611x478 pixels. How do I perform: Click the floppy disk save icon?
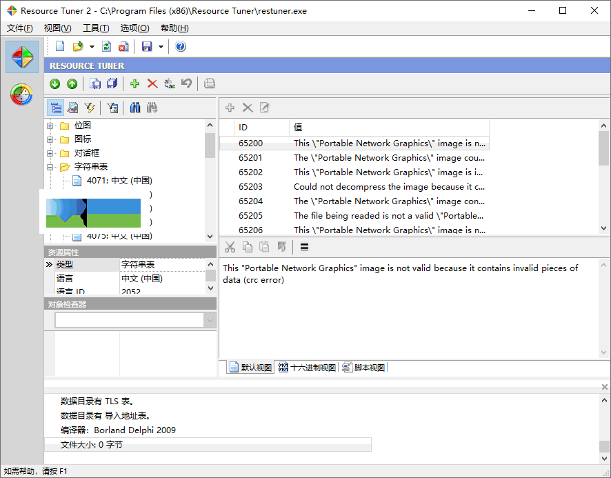(x=147, y=46)
